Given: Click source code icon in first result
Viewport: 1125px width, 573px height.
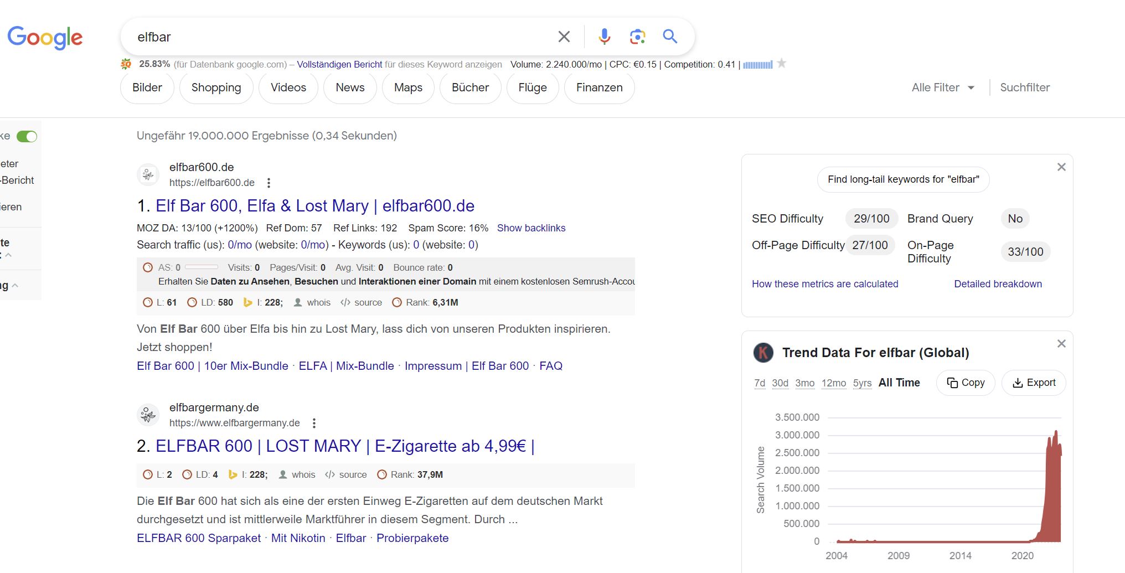Looking at the screenshot, I should coord(345,302).
